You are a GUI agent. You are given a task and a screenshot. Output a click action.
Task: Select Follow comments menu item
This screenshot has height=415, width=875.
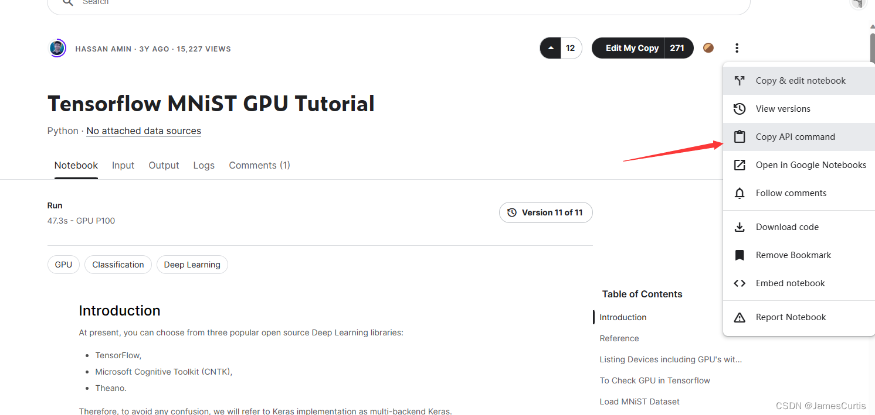click(x=799, y=193)
